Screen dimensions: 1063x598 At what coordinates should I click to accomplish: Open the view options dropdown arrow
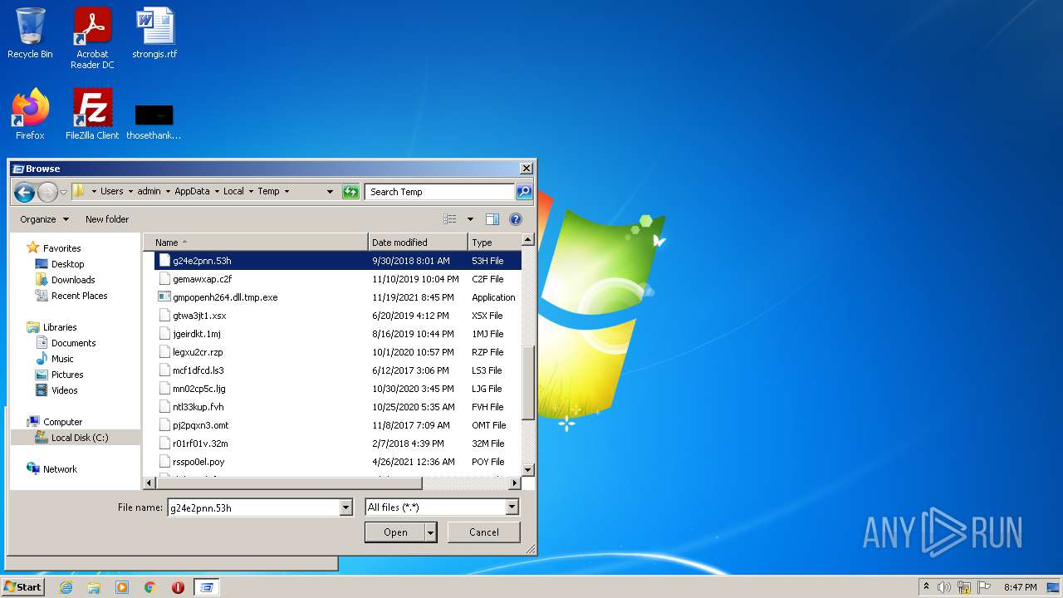coord(470,219)
